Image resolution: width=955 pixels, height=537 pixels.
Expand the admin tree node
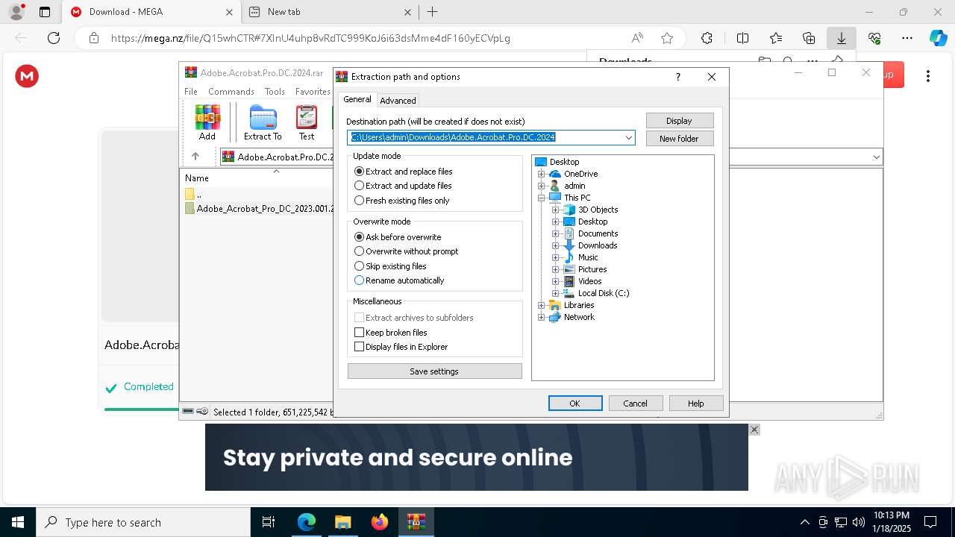(x=542, y=186)
